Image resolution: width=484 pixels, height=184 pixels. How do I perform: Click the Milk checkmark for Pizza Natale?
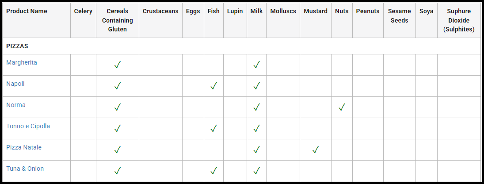256,150
